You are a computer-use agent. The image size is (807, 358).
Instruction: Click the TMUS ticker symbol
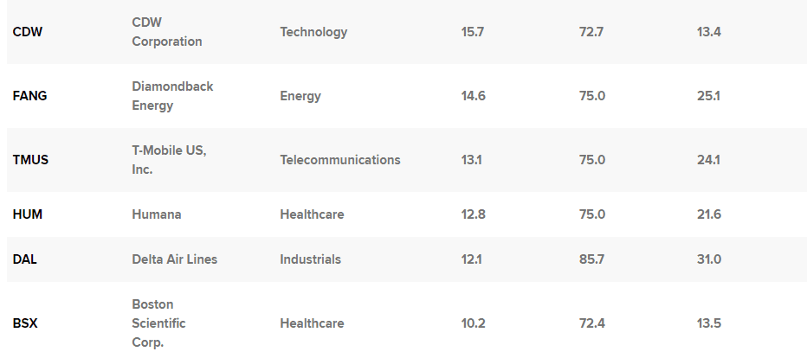point(30,160)
